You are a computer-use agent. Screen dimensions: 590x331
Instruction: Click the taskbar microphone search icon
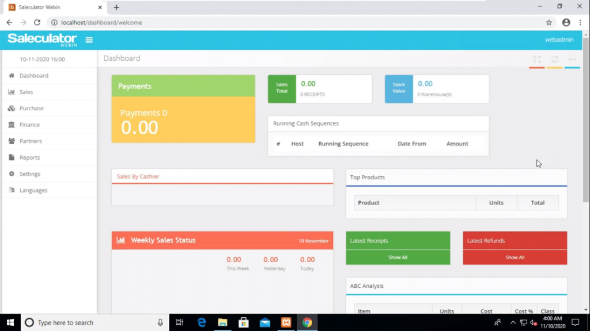pos(160,322)
